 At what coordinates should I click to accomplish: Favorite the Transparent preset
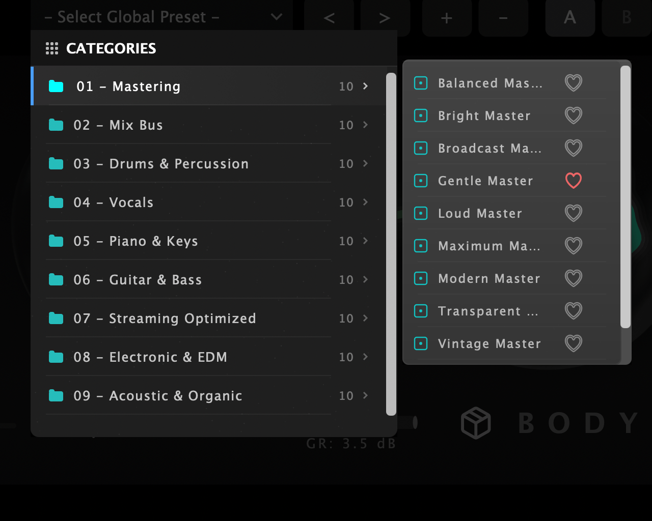(573, 311)
